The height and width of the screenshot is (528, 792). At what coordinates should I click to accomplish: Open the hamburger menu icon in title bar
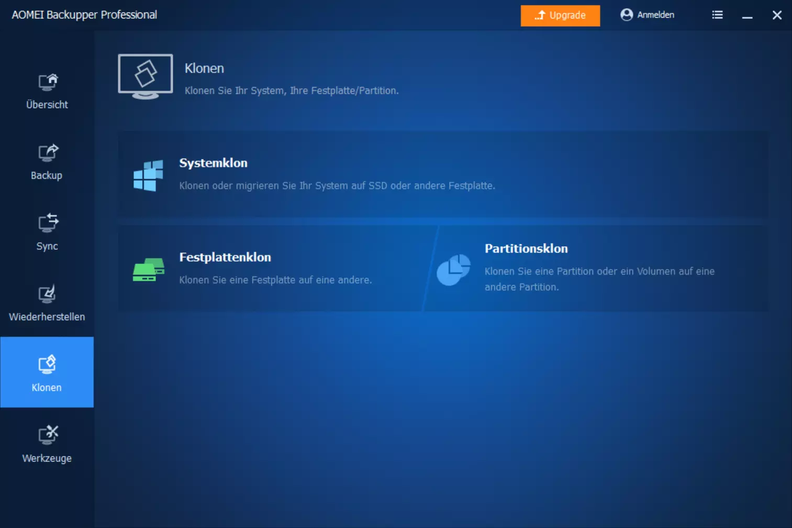717,15
